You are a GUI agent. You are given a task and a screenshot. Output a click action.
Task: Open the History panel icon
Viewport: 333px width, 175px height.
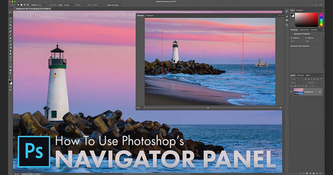[x=287, y=11]
